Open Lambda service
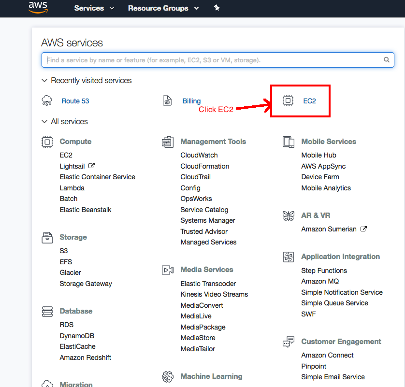This screenshot has height=387, width=405. [x=72, y=188]
